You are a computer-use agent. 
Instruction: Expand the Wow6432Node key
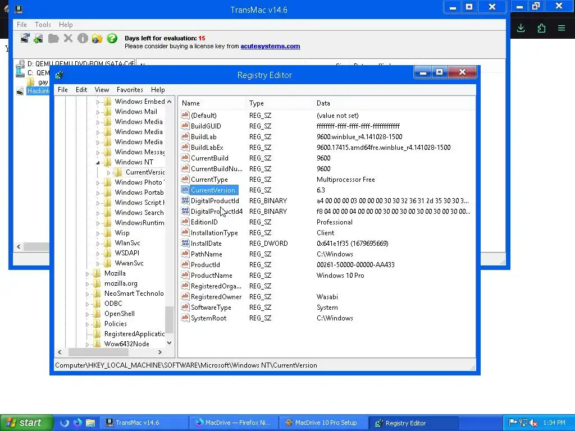87,345
